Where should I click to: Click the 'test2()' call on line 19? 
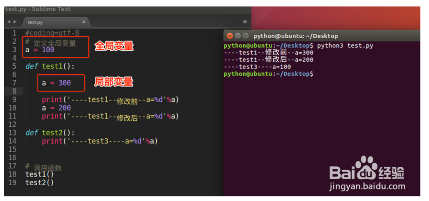(39, 183)
